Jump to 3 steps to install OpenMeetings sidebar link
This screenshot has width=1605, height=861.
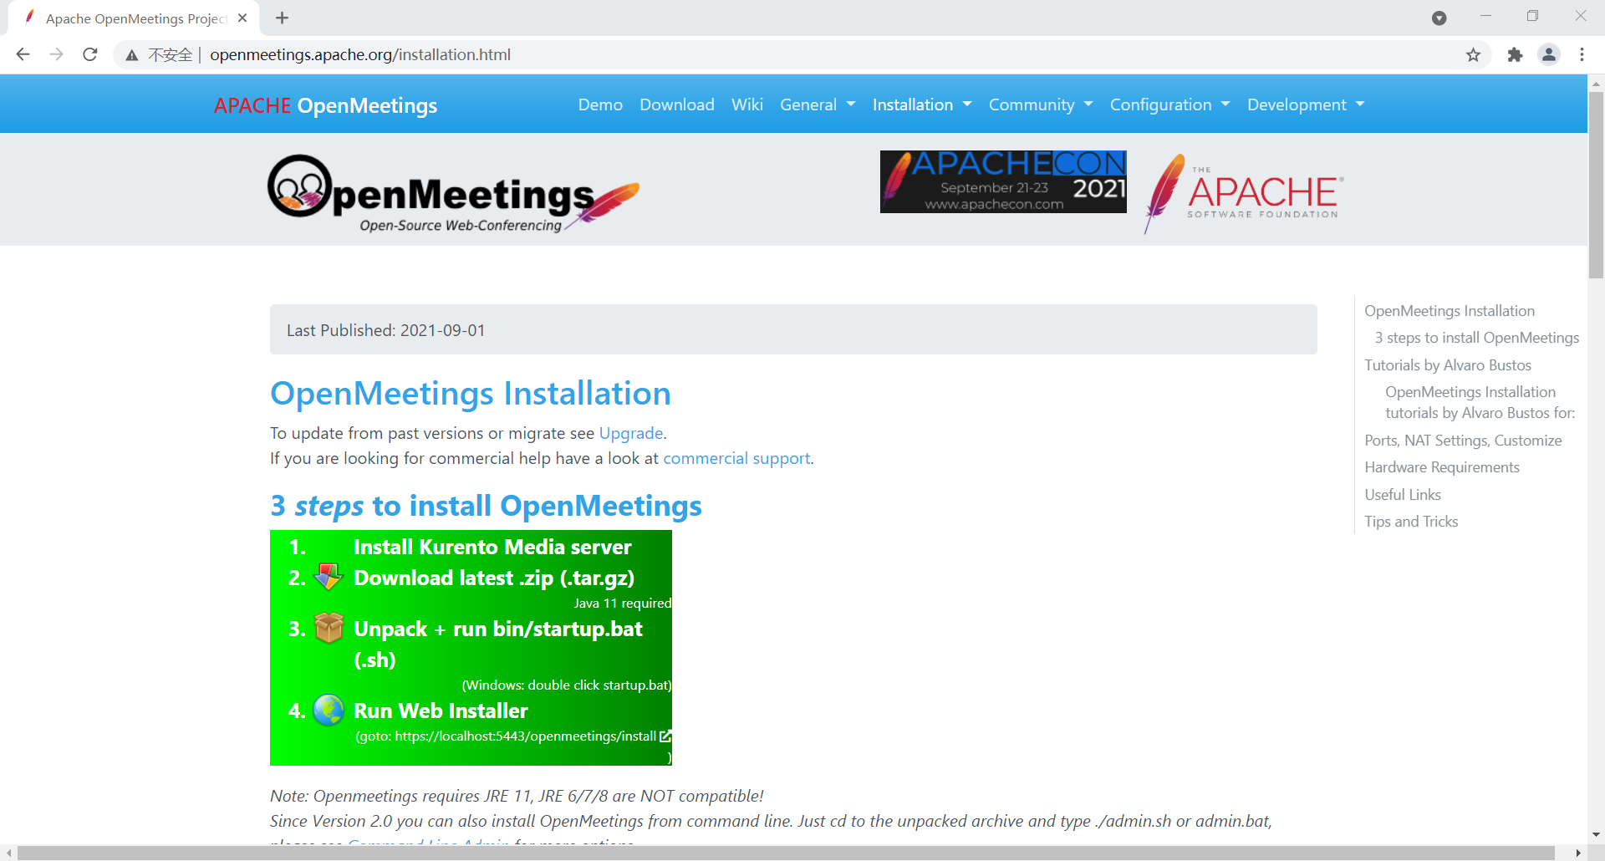click(x=1477, y=338)
